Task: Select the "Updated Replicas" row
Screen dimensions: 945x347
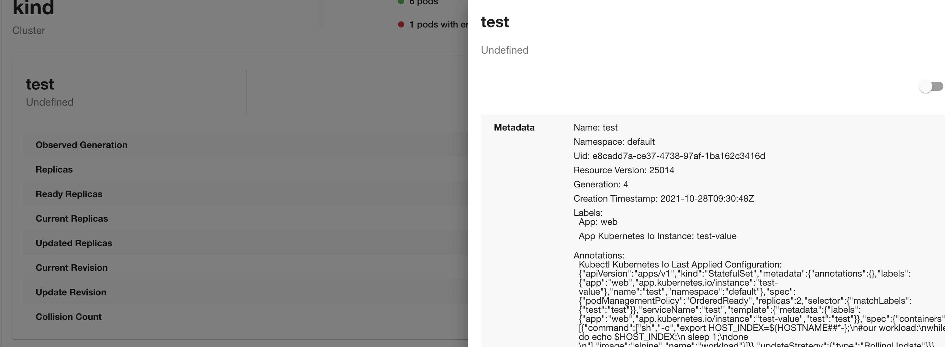Action: 74,243
